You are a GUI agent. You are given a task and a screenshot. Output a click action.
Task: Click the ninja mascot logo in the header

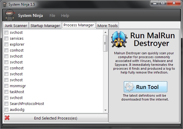(x=10, y=15)
